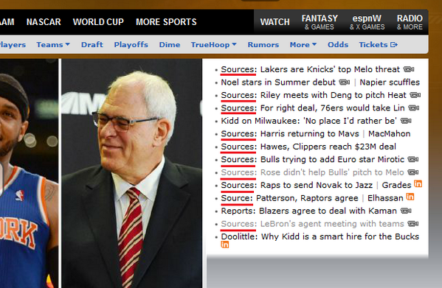Open WORLD CUP section
Image resolution: width=442 pixels, height=288 pixels.
98,22
